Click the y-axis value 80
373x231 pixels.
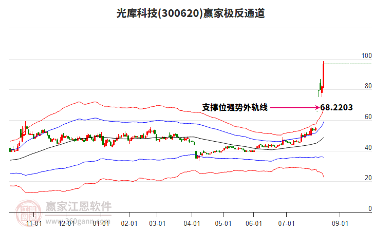tap(368, 86)
